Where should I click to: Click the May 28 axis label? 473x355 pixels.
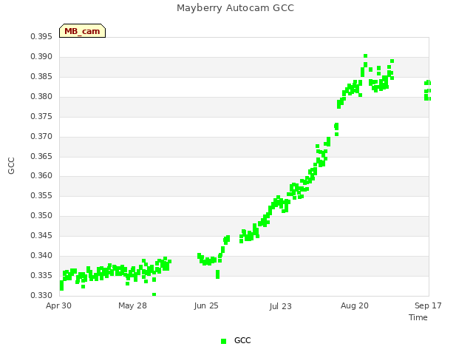[x=132, y=305]
